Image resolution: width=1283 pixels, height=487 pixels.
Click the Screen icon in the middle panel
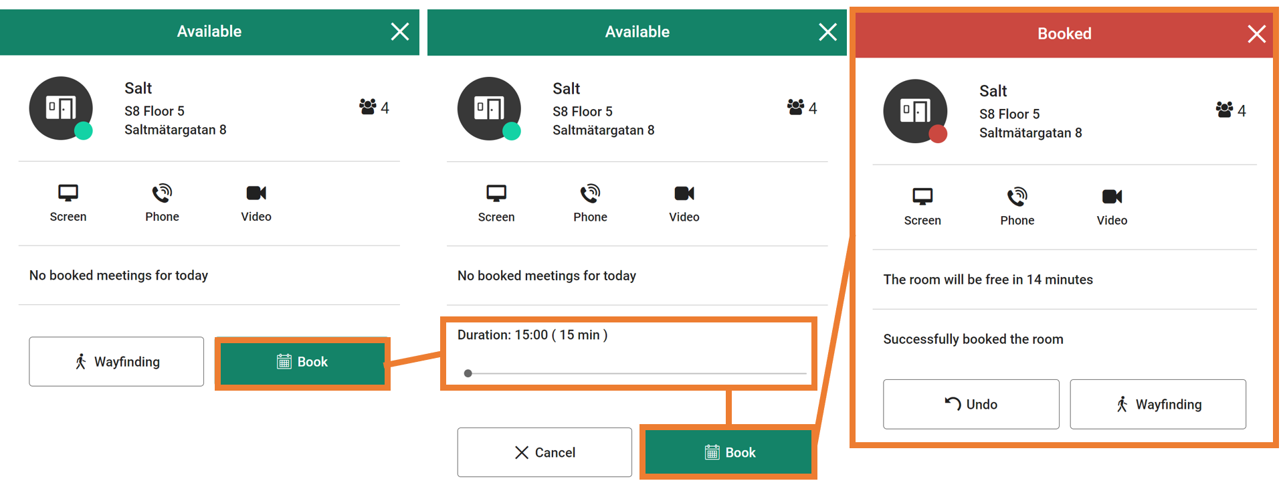coord(496,194)
